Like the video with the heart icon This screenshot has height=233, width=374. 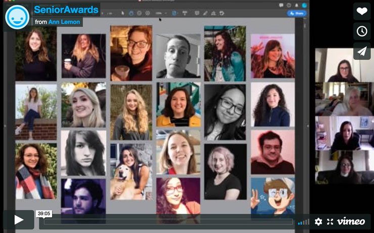tap(361, 12)
